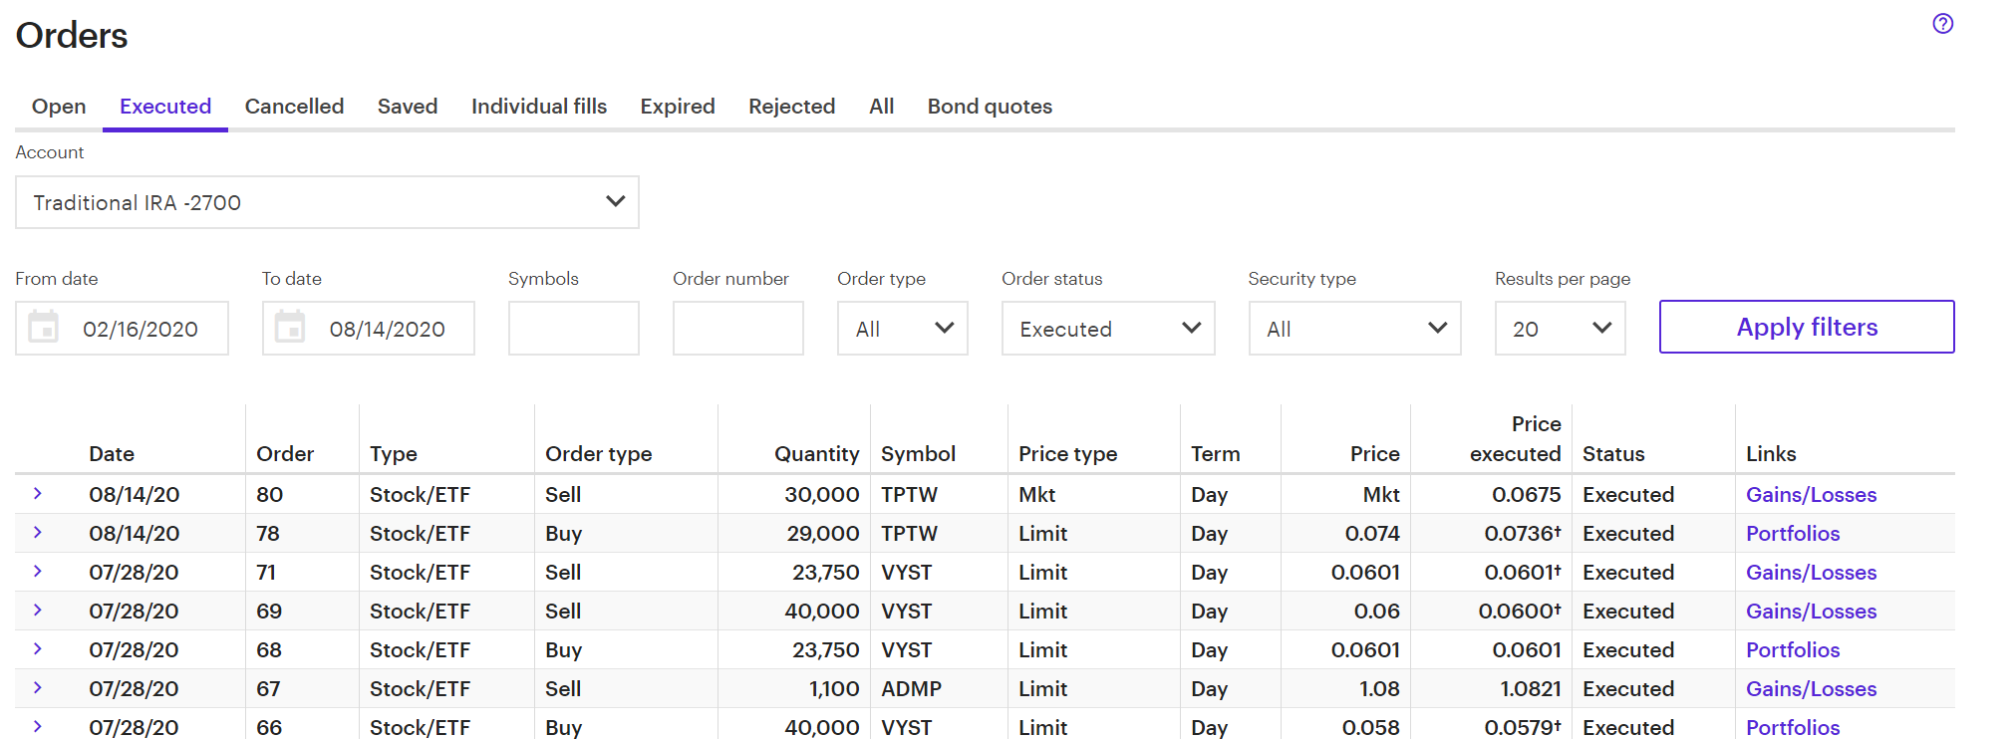Open the Order status dropdown

coord(1108,329)
